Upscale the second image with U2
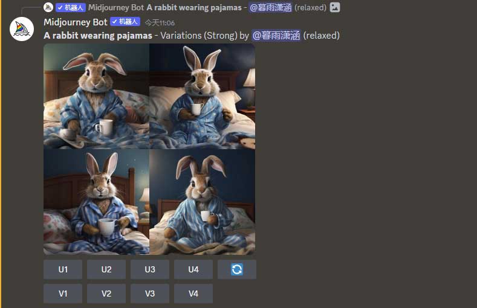Image resolution: width=477 pixels, height=308 pixels. 106,269
